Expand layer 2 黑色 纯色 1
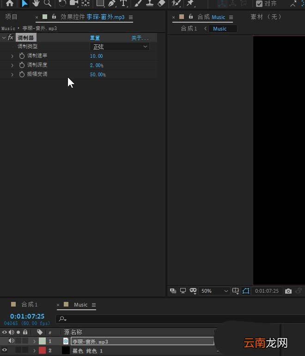Image resolution: width=305 pixels, height=356 pixels. (35, 350)
